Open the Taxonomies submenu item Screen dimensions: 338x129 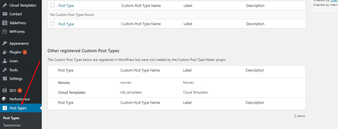[12, 125]
